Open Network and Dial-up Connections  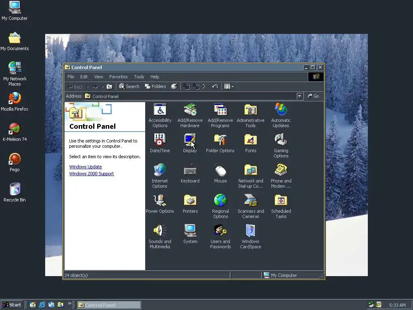click(x=250, y=176)
